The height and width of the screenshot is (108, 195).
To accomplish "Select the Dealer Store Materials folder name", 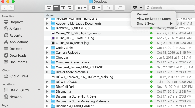I will tap(72, 72).
